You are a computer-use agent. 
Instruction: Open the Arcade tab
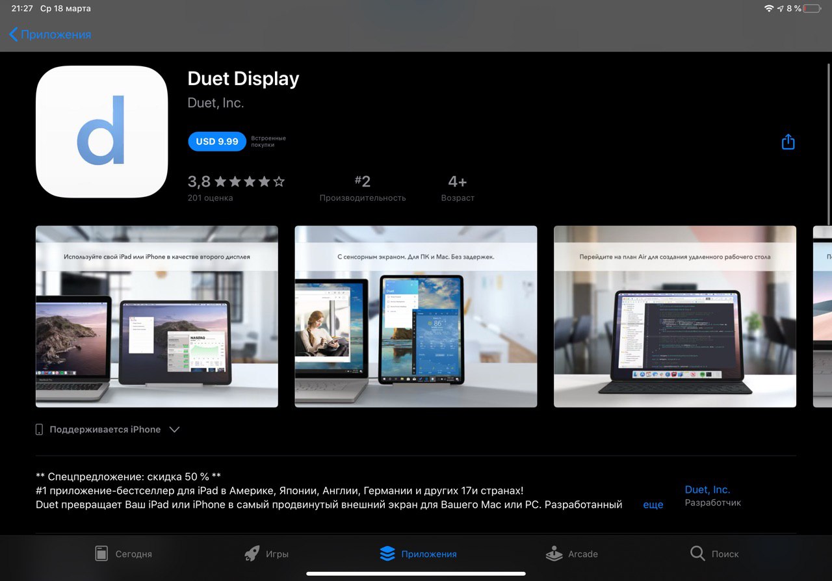pyautogui.click(x=571, y=554)
